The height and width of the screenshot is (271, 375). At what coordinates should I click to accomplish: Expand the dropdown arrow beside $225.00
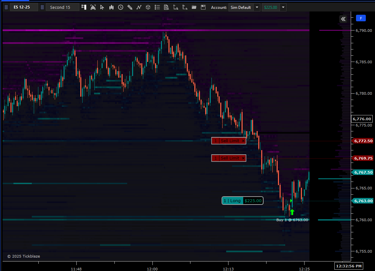click(283, 7)
